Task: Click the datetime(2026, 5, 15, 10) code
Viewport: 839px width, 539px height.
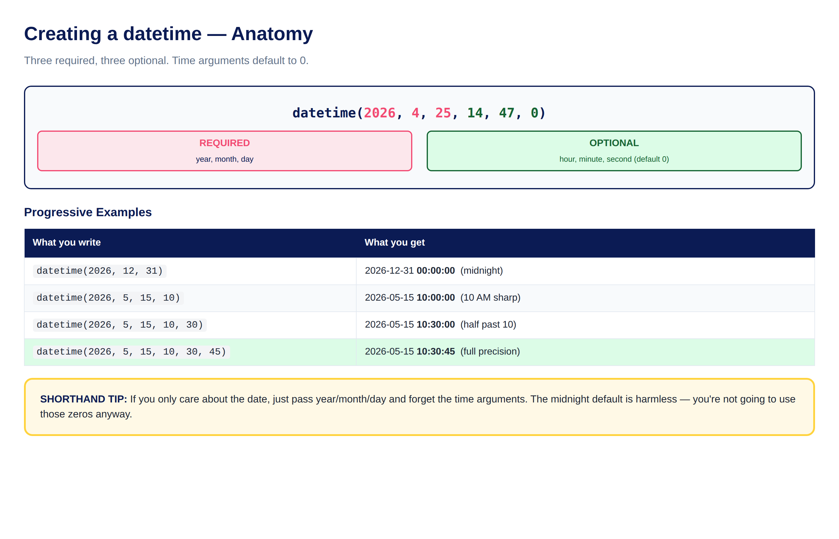Action: click(x=108, y=298)
